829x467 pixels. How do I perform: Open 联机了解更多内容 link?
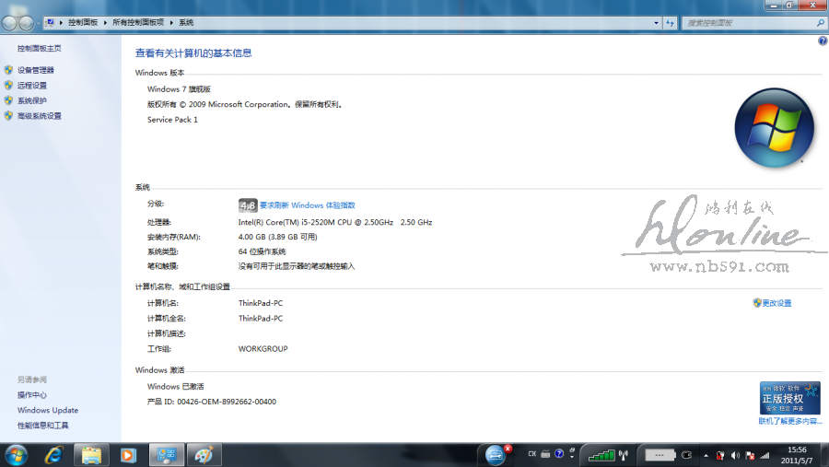coord(790,422)
